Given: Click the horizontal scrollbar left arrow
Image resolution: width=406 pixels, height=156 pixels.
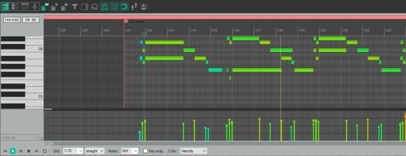Looking at the screenshot, I should 47,143.
